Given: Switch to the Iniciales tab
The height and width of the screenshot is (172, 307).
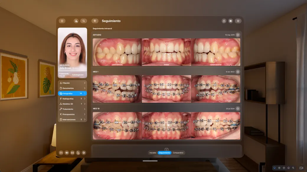Looking at the screenshot, I should click(x=153, y=153).
